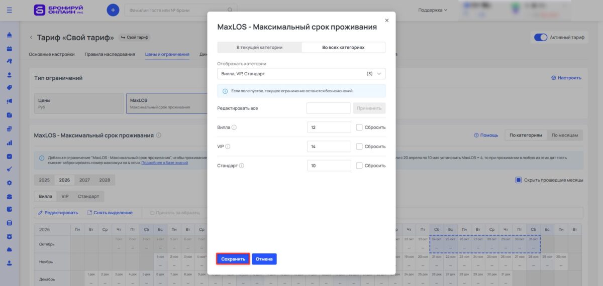
Task: Open the bell icon in left sidebar
Action: click(x=10, y=35)
